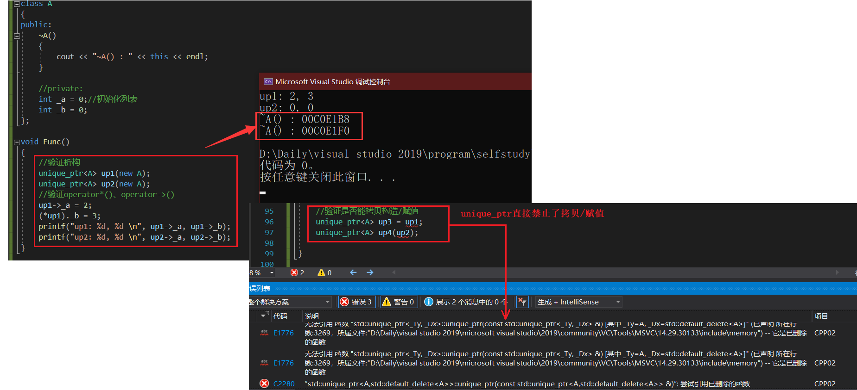The height and width of the screenshot is (390, 857).
Task: Sort errors by the 代码 column header
Action: pyautogui.click(x=280, y=316)
